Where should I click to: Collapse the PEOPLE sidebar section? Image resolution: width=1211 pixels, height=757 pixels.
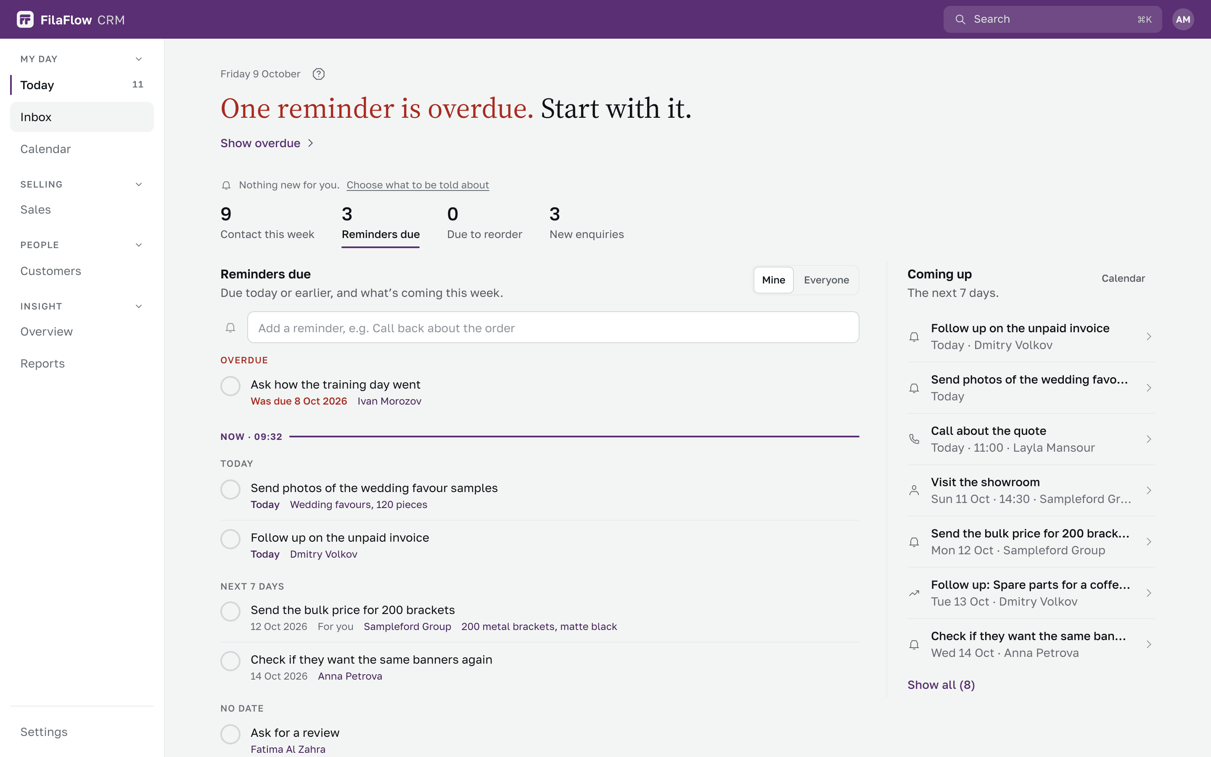click(x=139, y=245)
